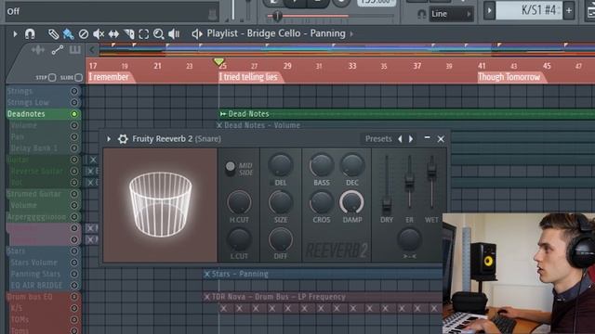Select previous preset in Reeverb 2
Screen dimensions: 595x334
[400, 139]
